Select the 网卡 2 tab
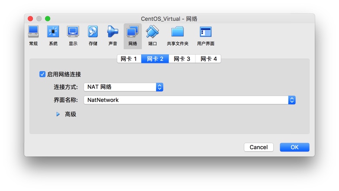The width and height of the screenshot is (339, 191). (155, 59)
